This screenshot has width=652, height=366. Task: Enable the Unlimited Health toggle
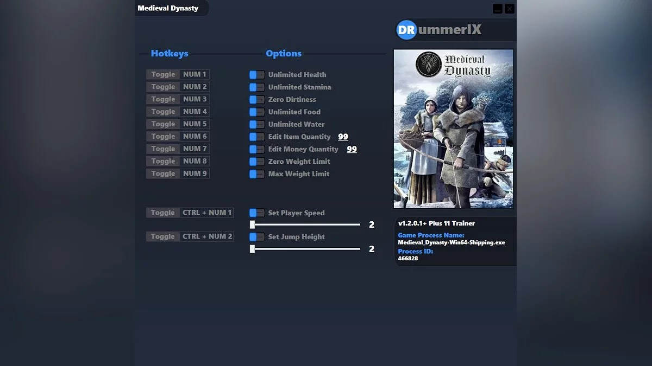tap(256, 74)
